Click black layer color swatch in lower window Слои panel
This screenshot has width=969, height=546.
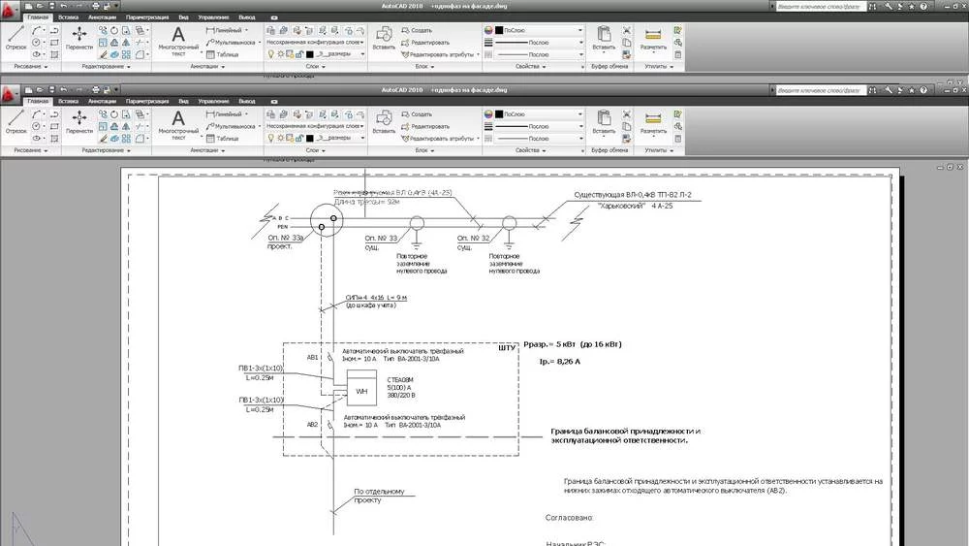tap(310, 139)
